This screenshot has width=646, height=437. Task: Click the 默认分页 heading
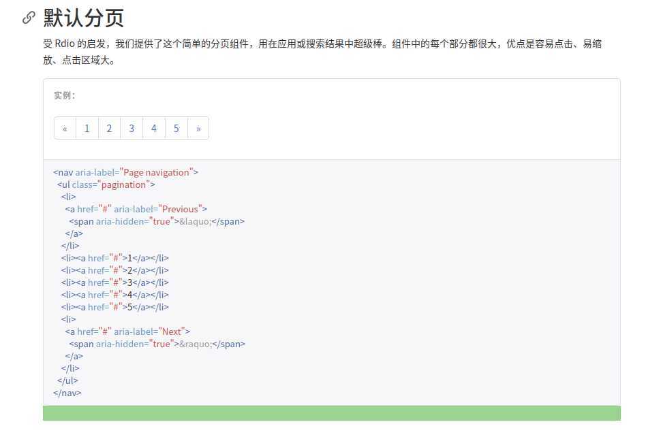84,18
